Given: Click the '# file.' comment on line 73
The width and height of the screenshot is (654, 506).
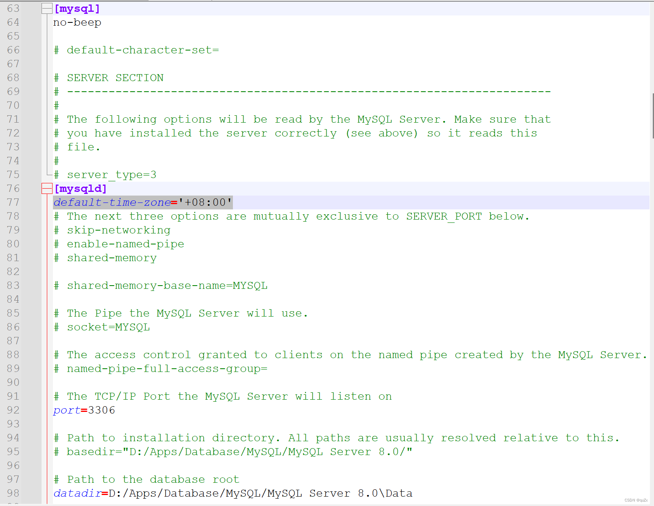Looking at the screenshot, I should (x=77, y=147).
